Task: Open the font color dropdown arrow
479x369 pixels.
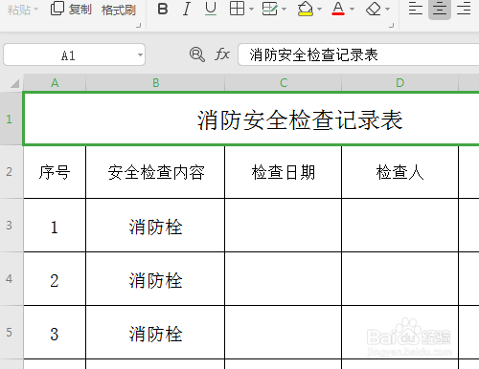Action: click(x=352, y=9)
